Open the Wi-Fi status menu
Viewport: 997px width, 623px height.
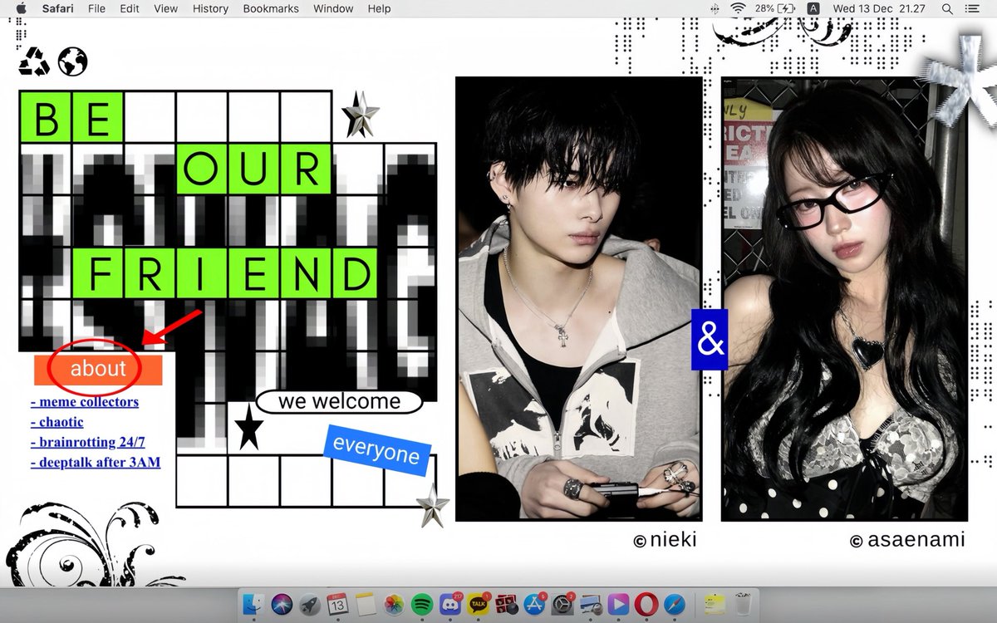pos(738,8)
